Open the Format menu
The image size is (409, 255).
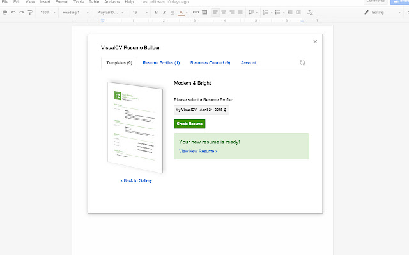pos(62,2)
